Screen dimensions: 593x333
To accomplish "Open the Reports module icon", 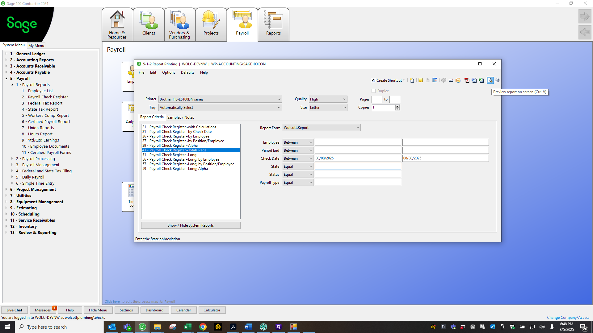I will tap(273, 25).
